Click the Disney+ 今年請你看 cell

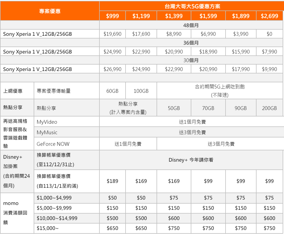click(191, 160)
